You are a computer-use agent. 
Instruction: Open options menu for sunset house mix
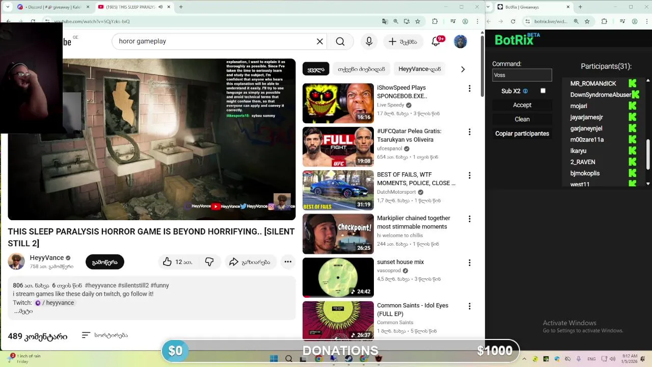coord(469,263)
